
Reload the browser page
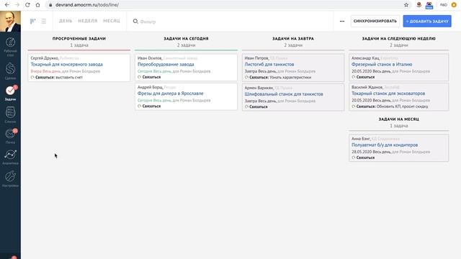click(27, 5)
